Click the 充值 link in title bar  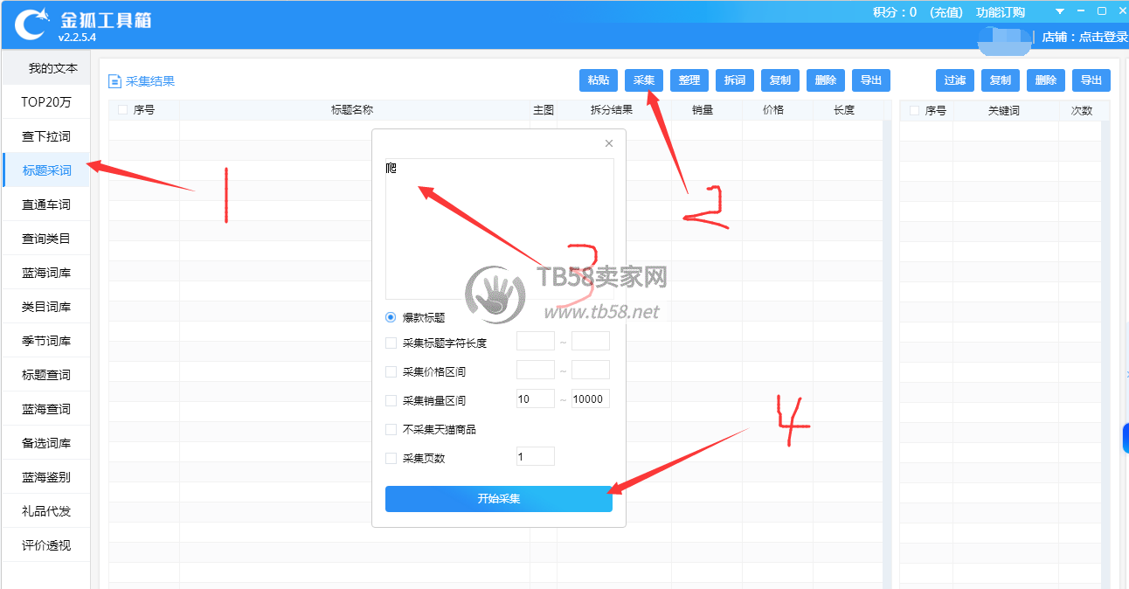945,12
